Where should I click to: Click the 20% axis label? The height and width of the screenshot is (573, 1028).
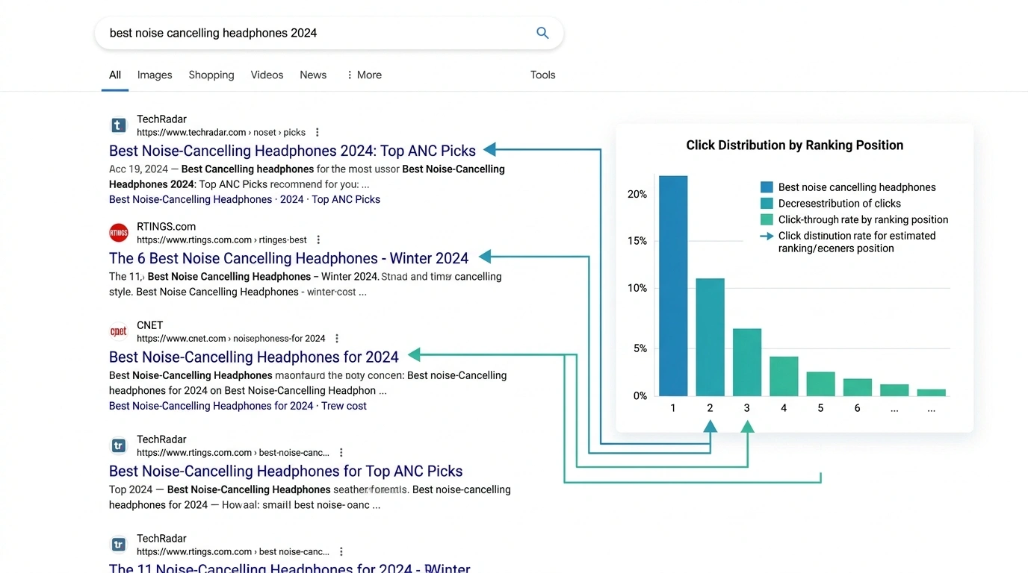[637, 194]
